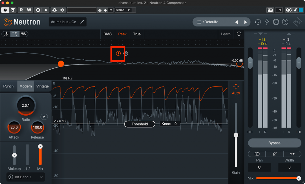305x184 pixels.
Task: Select the curve filter view icon
Action: (x=15, y=34)
